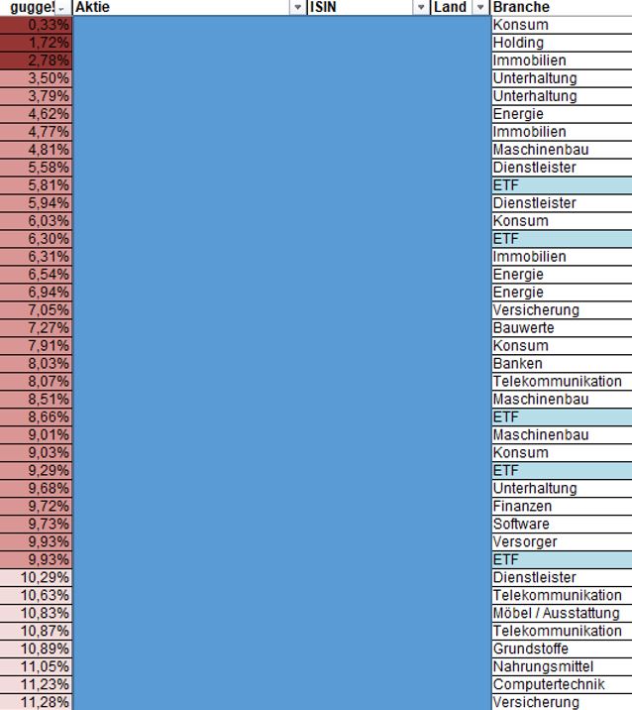Screen dimensions: 632x710
Task: Open the ISIN column filter dropdown
Action: click(x=421, y=7)
